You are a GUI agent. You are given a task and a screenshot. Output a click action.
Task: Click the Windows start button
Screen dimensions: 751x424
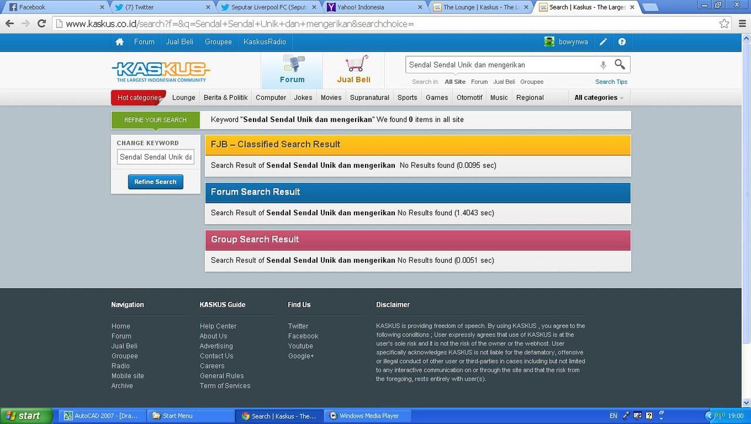26,416
